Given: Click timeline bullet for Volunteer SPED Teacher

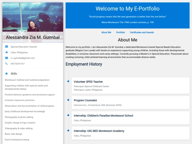Looking at the screenshot, I should click(68, 81).
